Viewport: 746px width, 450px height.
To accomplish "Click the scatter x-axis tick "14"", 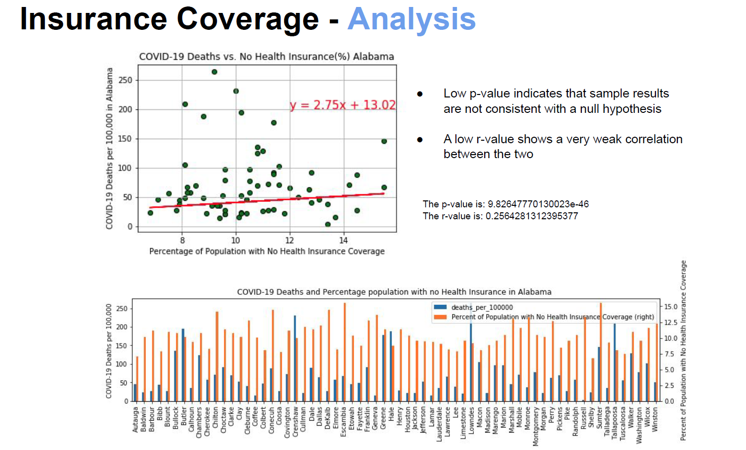I will (343, 240).
